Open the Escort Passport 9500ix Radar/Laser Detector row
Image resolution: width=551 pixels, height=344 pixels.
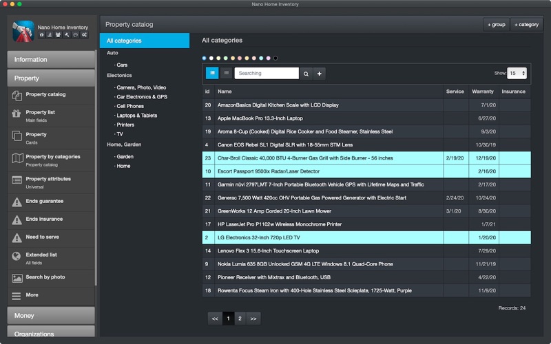click(x=366, y=171)
